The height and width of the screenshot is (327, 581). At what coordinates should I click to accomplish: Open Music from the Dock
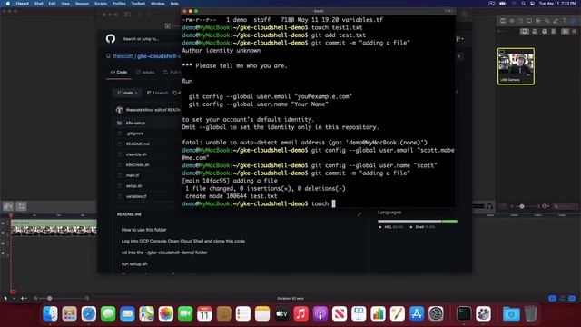click(300, 314)
